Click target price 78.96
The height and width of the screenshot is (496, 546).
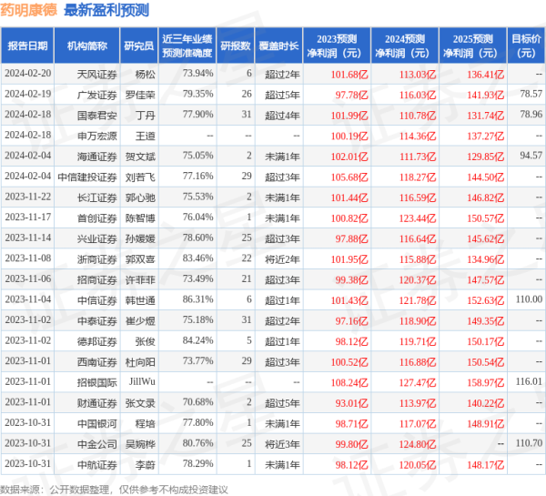tap(531, 115)
